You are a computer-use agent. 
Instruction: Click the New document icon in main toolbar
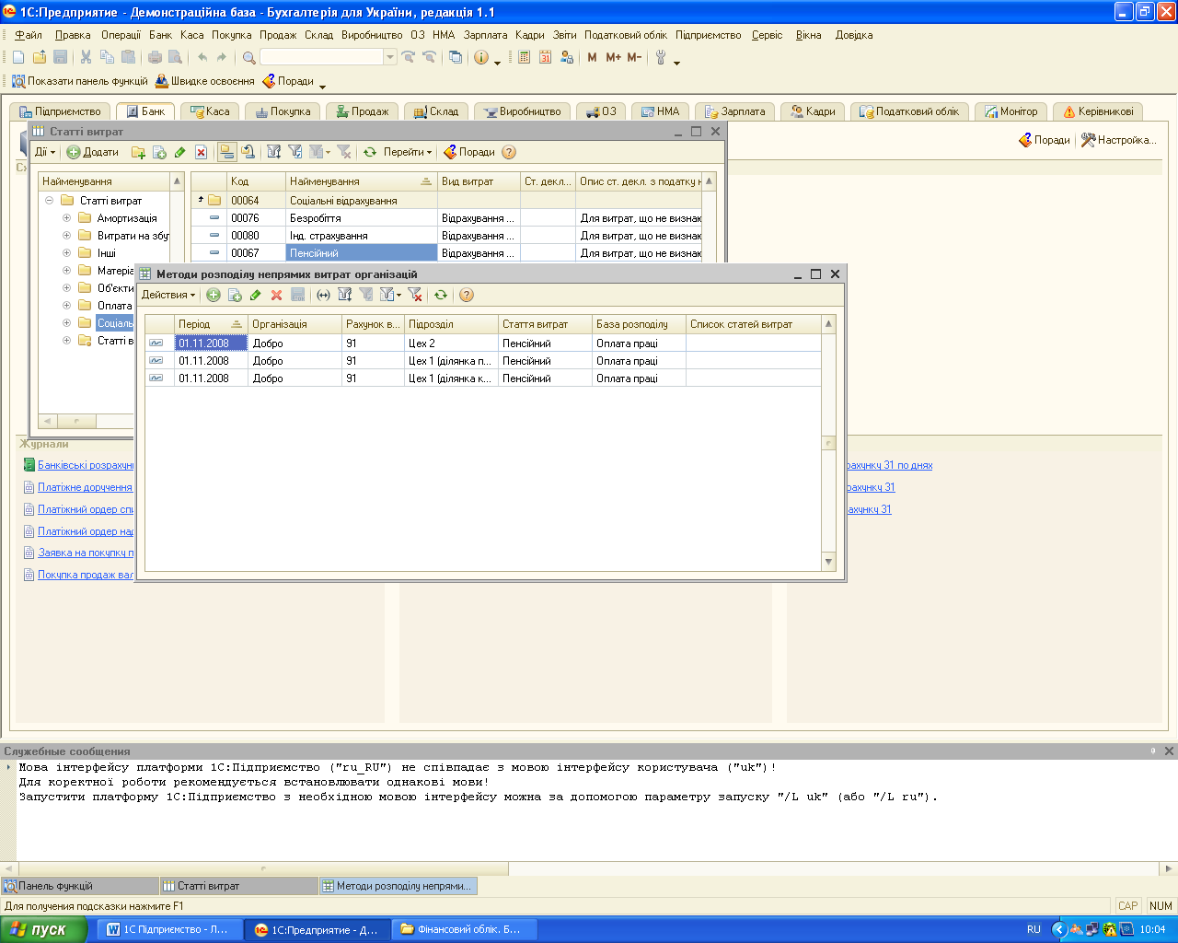(18, 57)
